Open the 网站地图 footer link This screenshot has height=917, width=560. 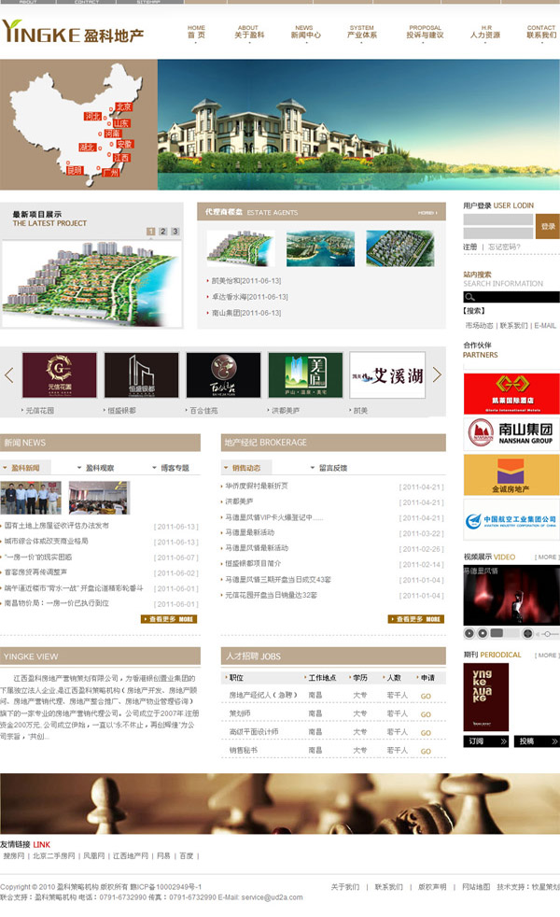coord(476,886)
